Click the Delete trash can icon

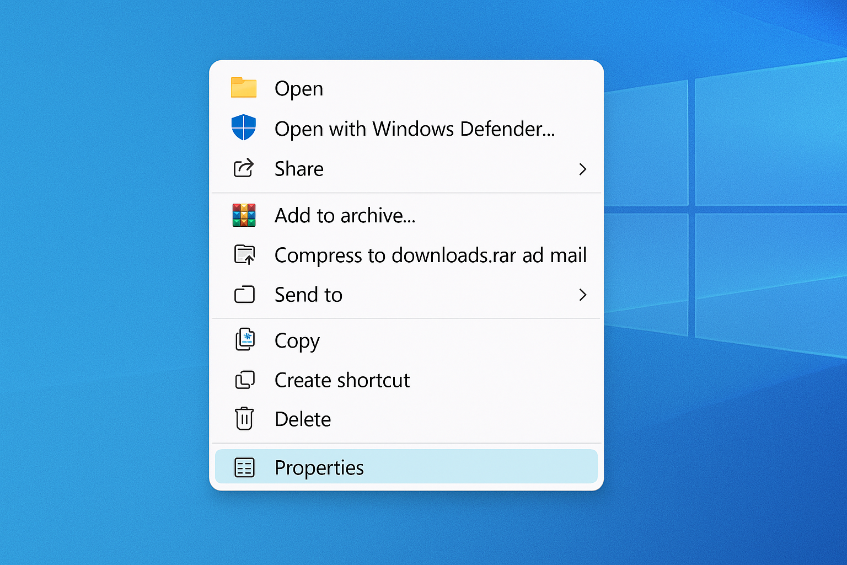(x=244, y=418)
